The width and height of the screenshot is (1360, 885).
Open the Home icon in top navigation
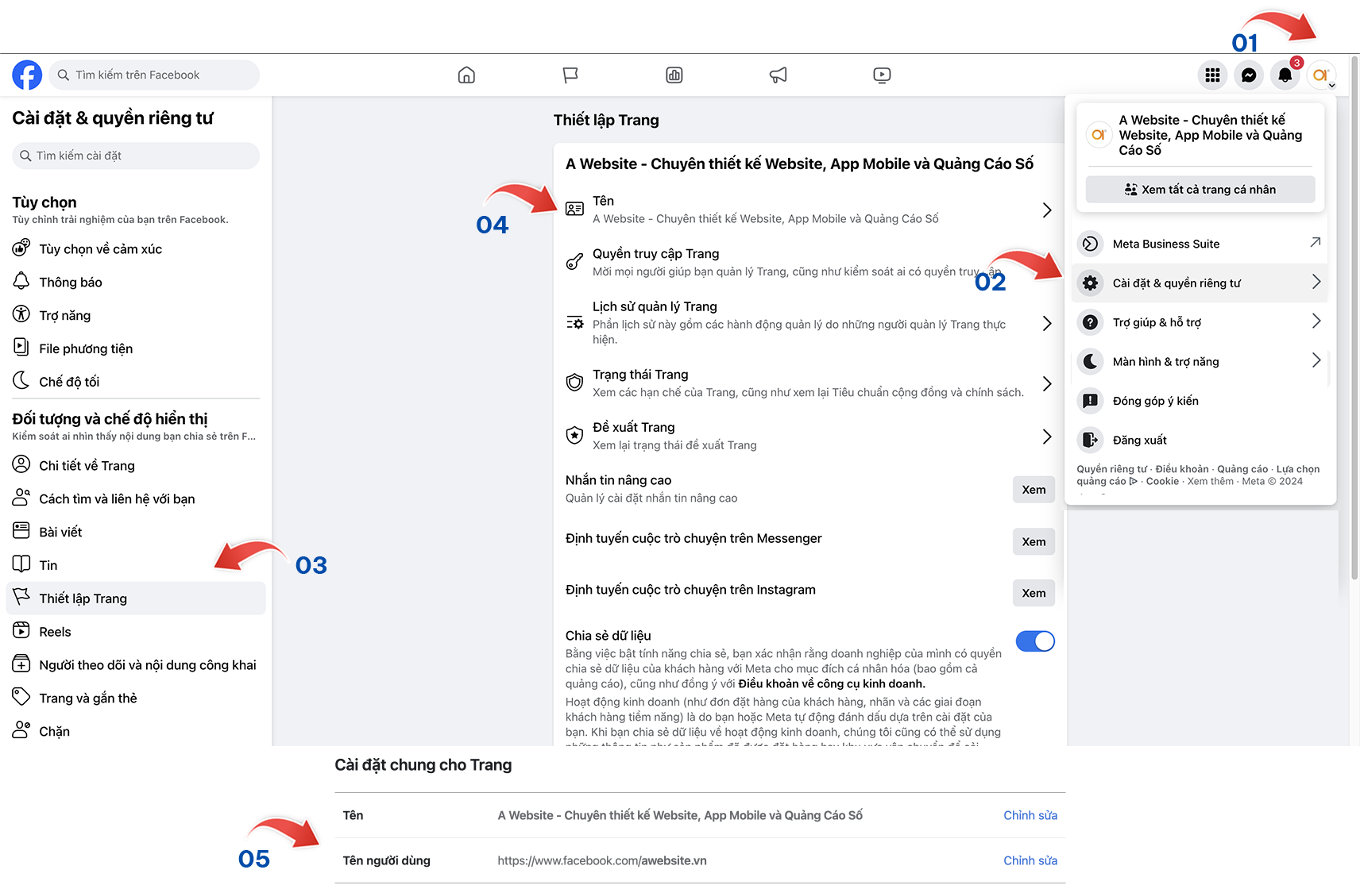point(466,75)
